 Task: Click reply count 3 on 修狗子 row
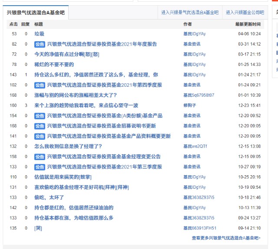26,105
